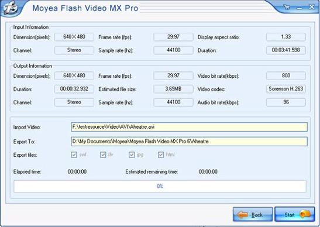
Task: Click the Display aspect ratio label
Action: 218,37
